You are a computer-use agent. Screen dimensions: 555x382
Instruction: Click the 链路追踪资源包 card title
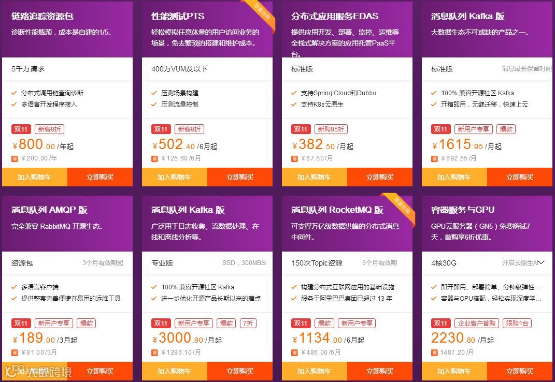tap(42, 16)
